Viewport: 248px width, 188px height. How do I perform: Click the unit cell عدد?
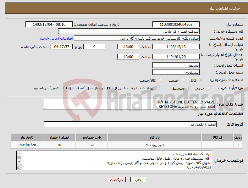point(91,145)
